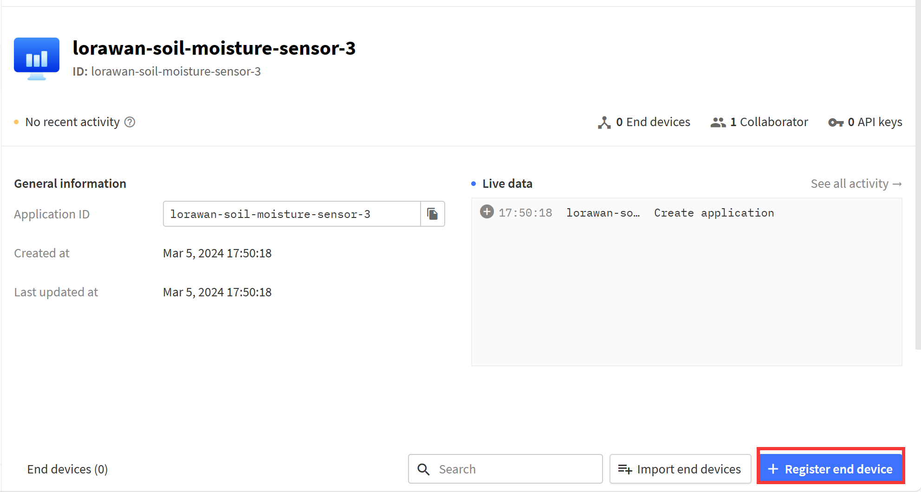This screenshot has width=921, height=492.
Task: Copy the Application ID to clipboard
Action: pyautogui.click(x=433, y=214)
